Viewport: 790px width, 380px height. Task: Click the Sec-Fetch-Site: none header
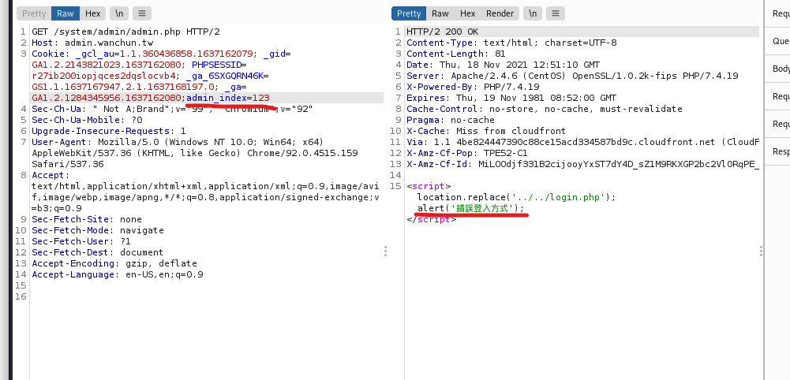(87, 219)
